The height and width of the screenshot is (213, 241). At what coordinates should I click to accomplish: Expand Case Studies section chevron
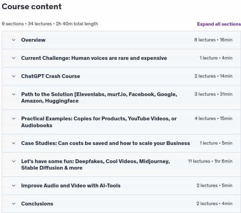tap(14, 143)
